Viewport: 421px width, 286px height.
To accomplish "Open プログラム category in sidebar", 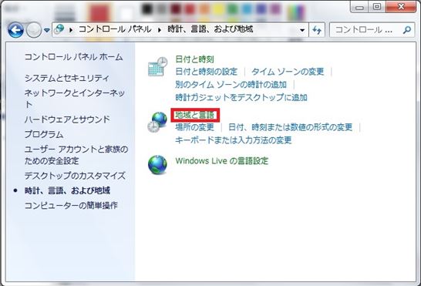I will click(44, 134).
